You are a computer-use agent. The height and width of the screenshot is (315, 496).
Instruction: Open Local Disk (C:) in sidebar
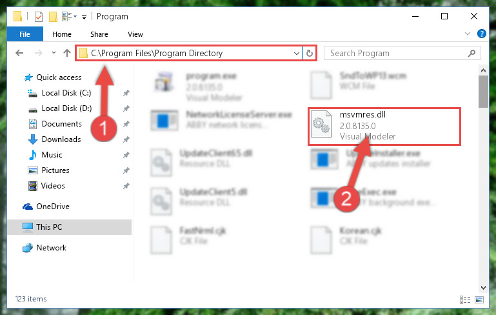coord(66,93)
